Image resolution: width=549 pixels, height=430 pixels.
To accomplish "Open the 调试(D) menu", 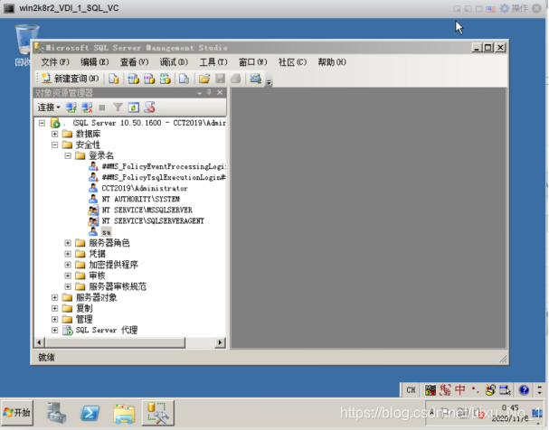I will [174, 62].
